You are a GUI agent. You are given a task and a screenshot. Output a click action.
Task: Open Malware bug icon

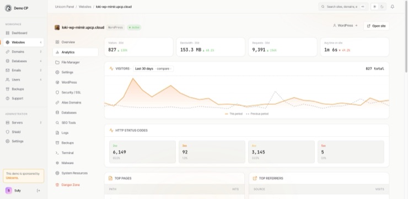57,163
